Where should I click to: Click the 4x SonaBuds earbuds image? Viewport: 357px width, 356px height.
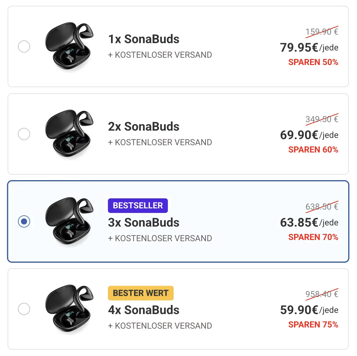tap(69, 309)
